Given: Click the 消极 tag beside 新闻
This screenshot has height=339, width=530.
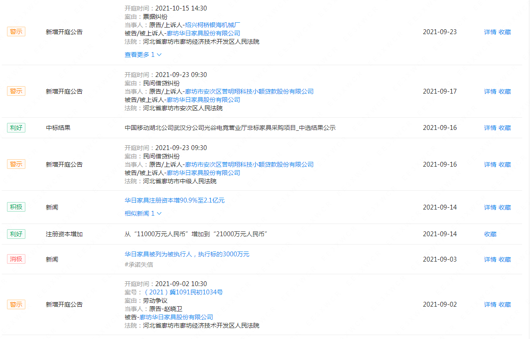Looking at the screenshot, I should click(x=16, y=259).
